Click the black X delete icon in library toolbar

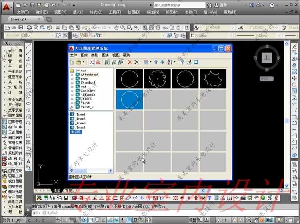[136, 62]
